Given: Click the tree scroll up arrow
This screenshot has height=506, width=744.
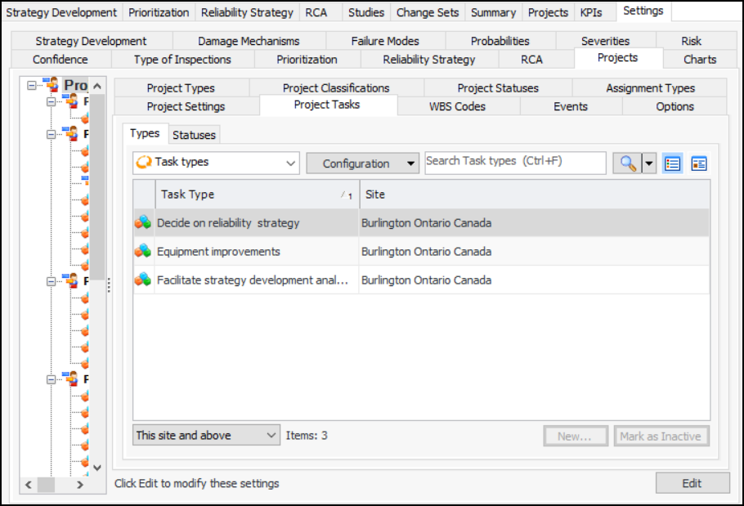Looking at the screenshot, I should (97, 86).
